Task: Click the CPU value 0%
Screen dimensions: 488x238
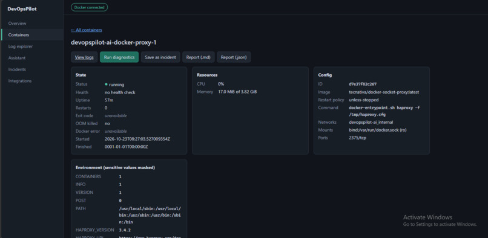Action: pyautogui.click(x=221, y=84)
